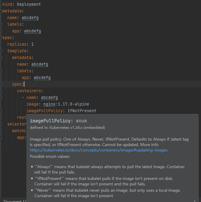Click the 'imagePullPolicy: enum' popup heading
The width and height of the screenshot is (201, 202).
click(58, 121)
